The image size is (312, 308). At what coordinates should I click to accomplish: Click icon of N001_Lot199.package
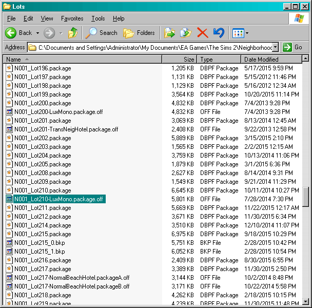tap(9, 94)
